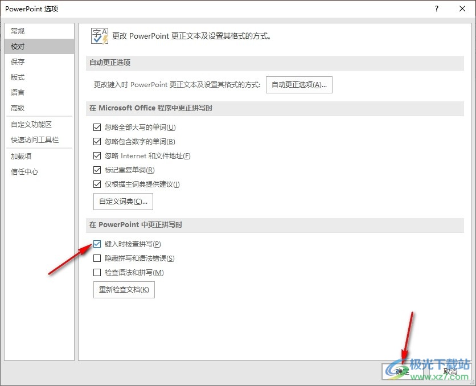Screen dimensions: 476x386
Task: Click the help question mark button
Action: pos(437,9)
